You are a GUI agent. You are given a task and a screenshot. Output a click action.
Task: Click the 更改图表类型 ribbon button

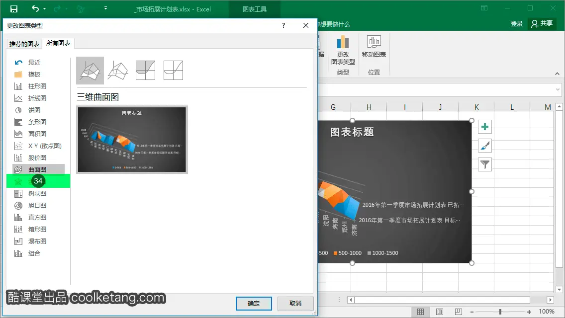click(x=343, y=50)
